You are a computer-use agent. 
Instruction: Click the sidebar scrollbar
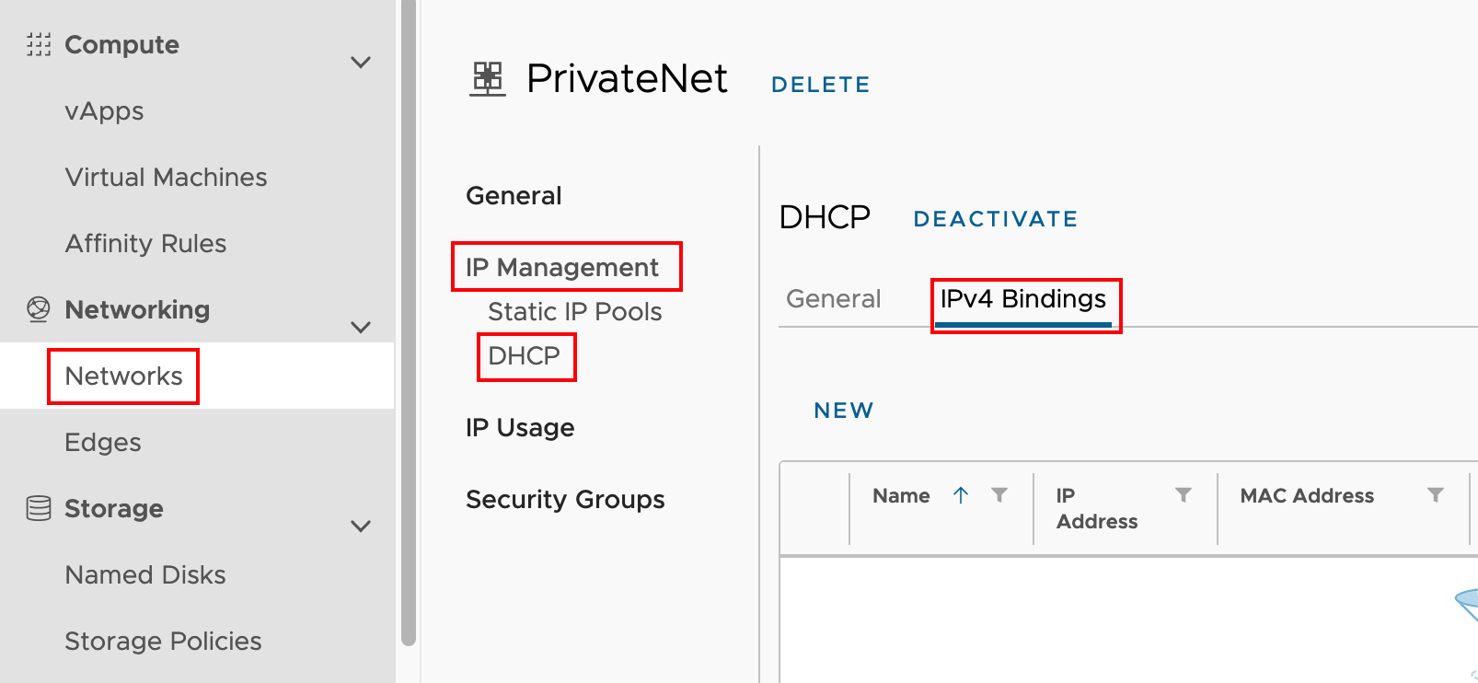tap(408, 322)
